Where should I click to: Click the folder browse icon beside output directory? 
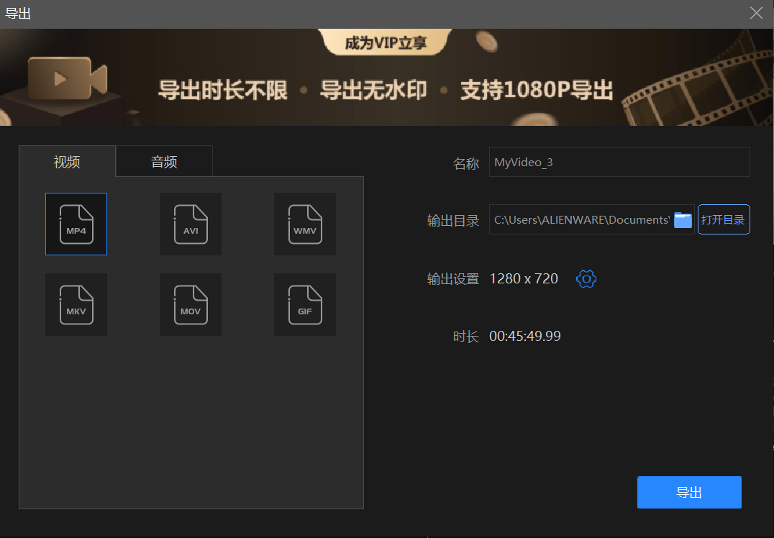pos(682,219)
